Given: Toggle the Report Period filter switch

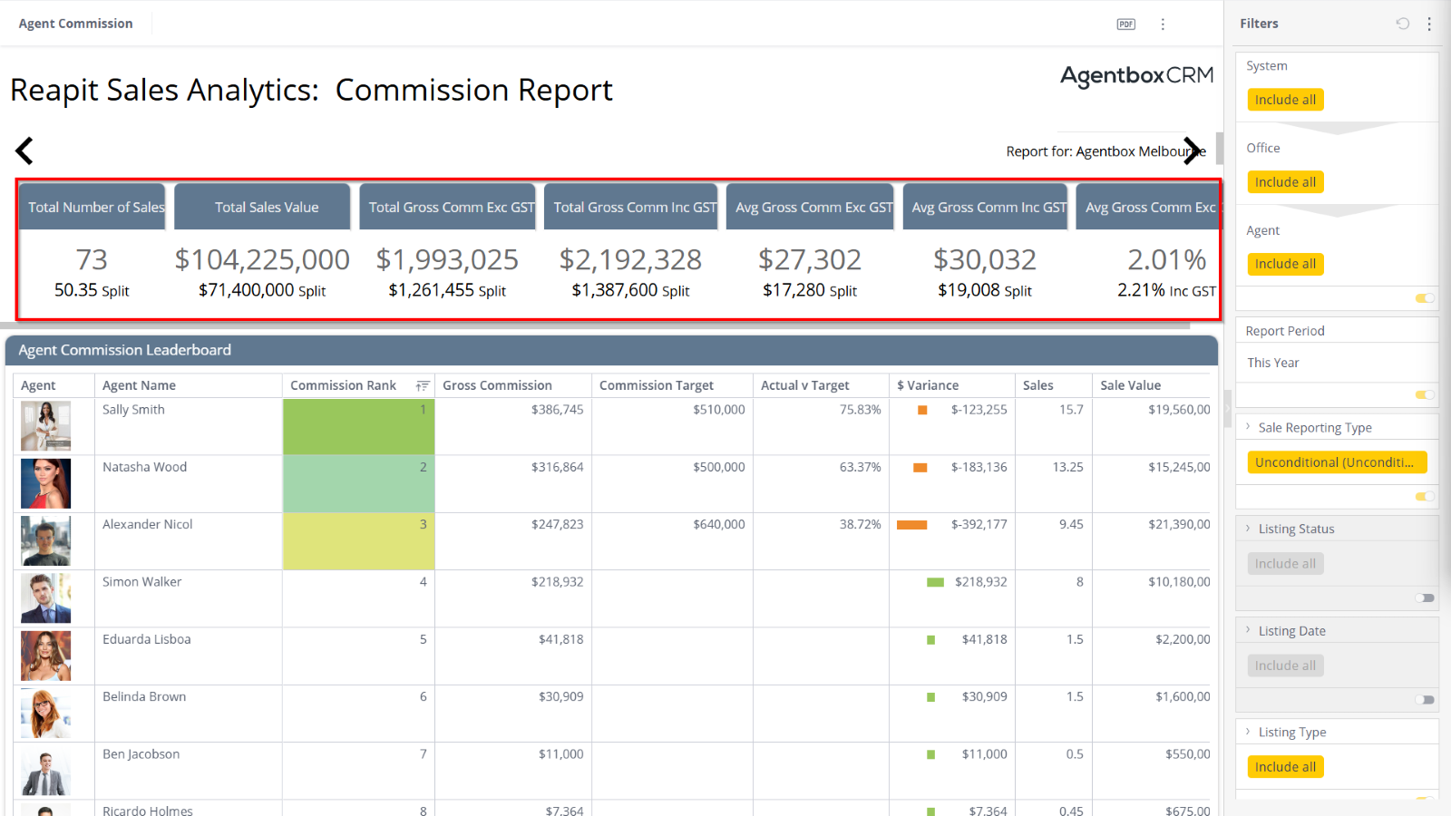Looking at the screenshot, I should click(x=1425, y=394).
